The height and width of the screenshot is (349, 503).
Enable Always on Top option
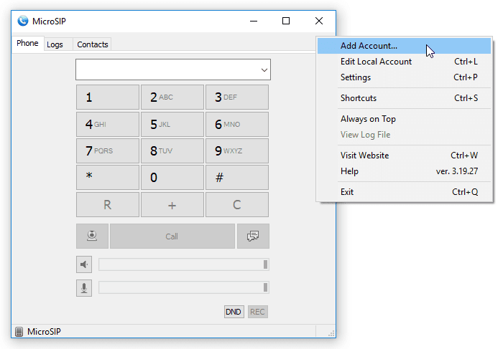coord(368,119)
